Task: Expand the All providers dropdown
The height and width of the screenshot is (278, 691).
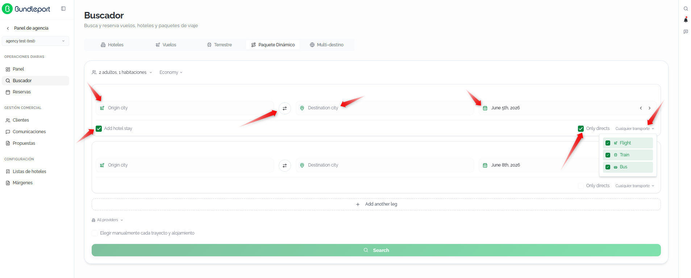Action: (x=107, y=220)
